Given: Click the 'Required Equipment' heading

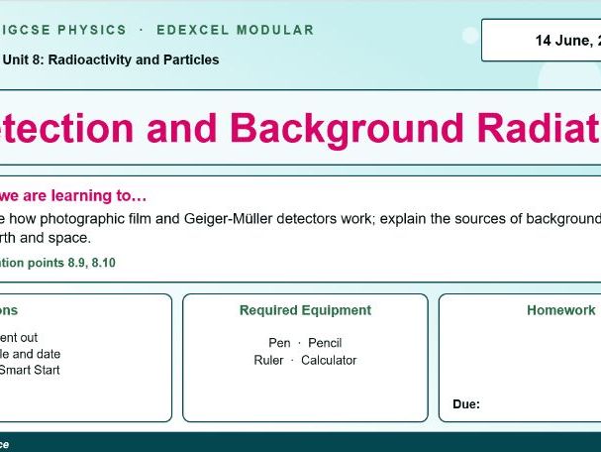Looking at the screenshot, I should [x=305, y=310].
